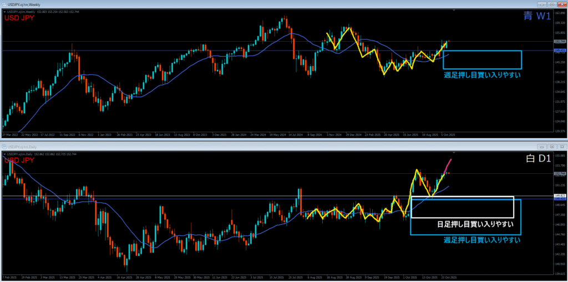This screenshot has height=282, width=568.
Task: Click the 'USDJPY.oj1m,Weekly' title bar text
Action: [24, 4]
